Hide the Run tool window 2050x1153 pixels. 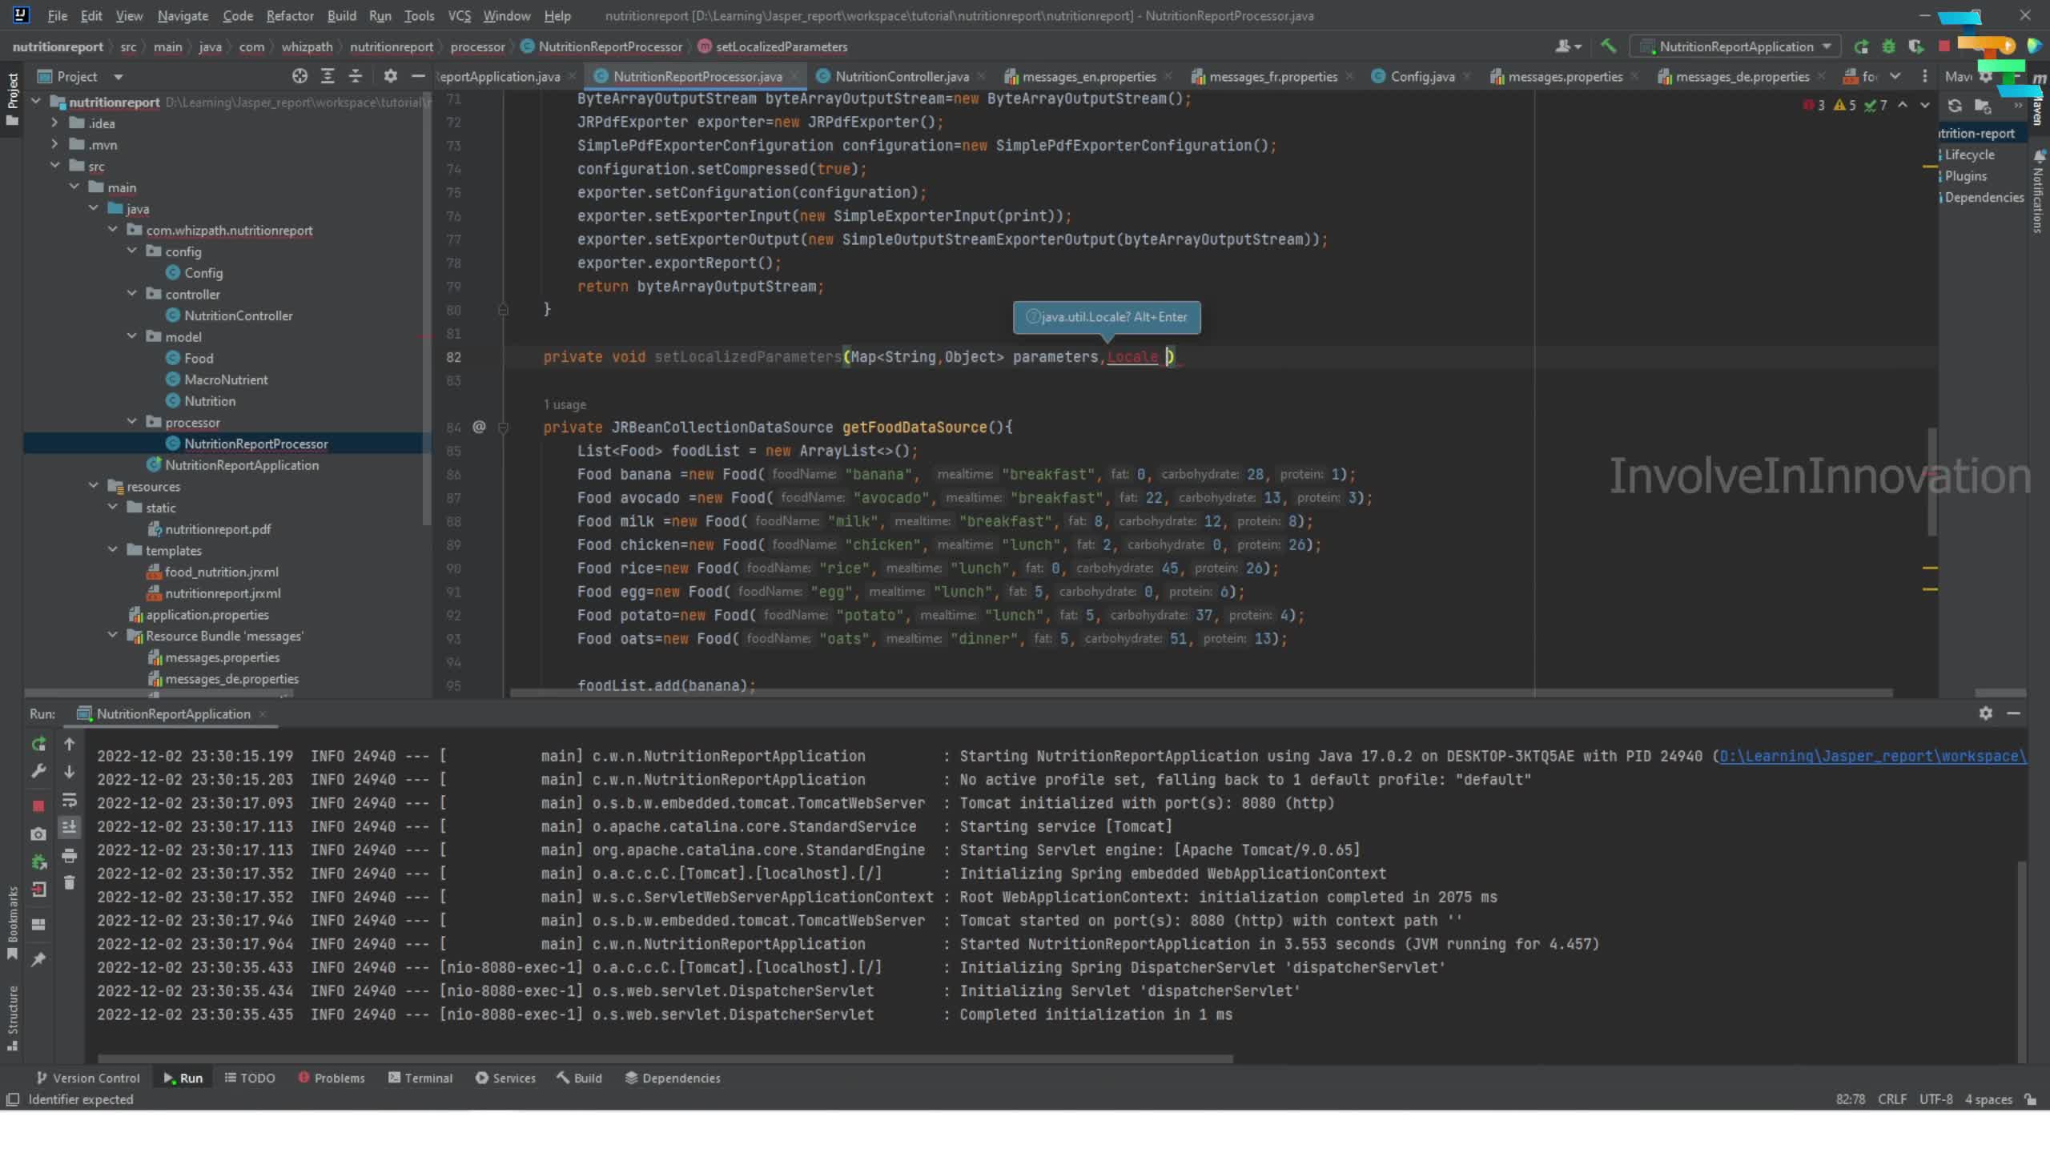point(2013,713)
